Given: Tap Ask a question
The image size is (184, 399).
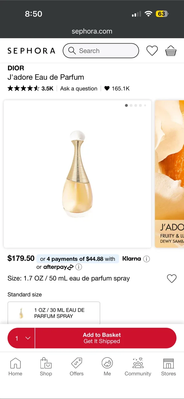Looking at the screenshot, I should point(79,88).
